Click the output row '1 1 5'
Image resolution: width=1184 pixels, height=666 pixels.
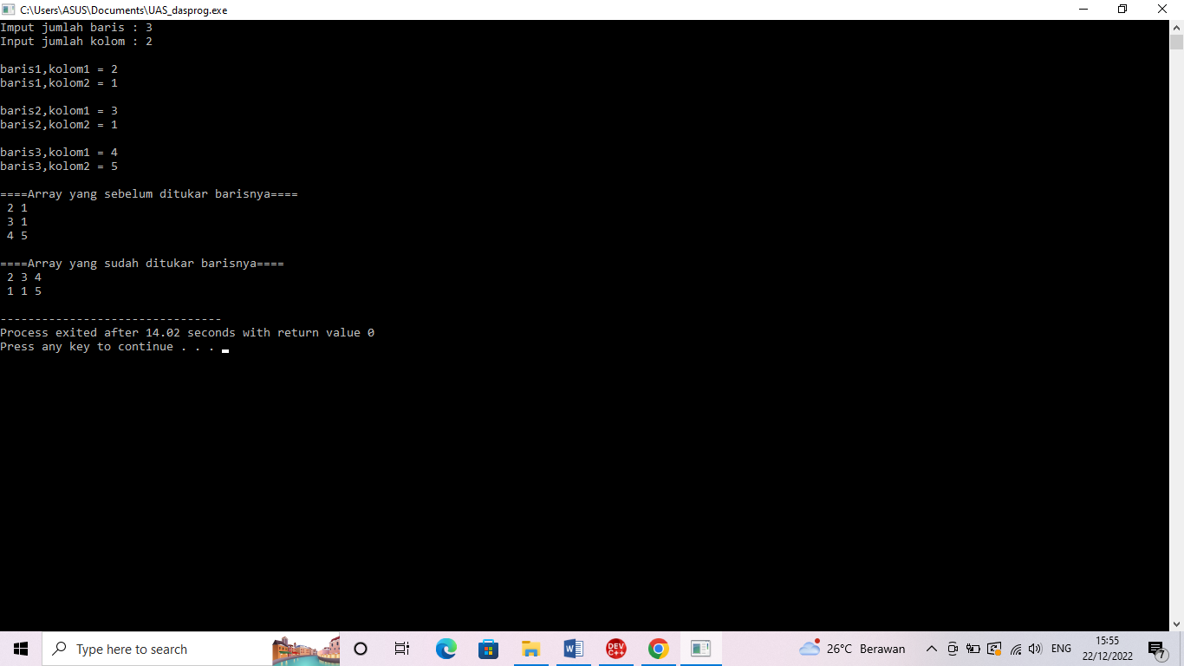(24, 291)
